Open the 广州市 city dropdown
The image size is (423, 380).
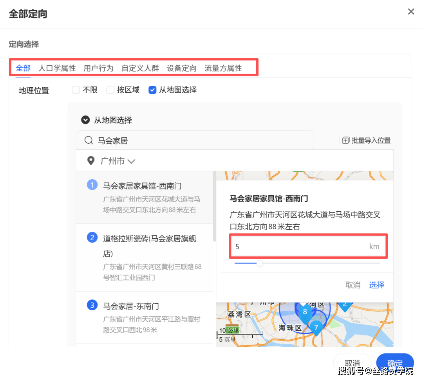pos(118,161)
